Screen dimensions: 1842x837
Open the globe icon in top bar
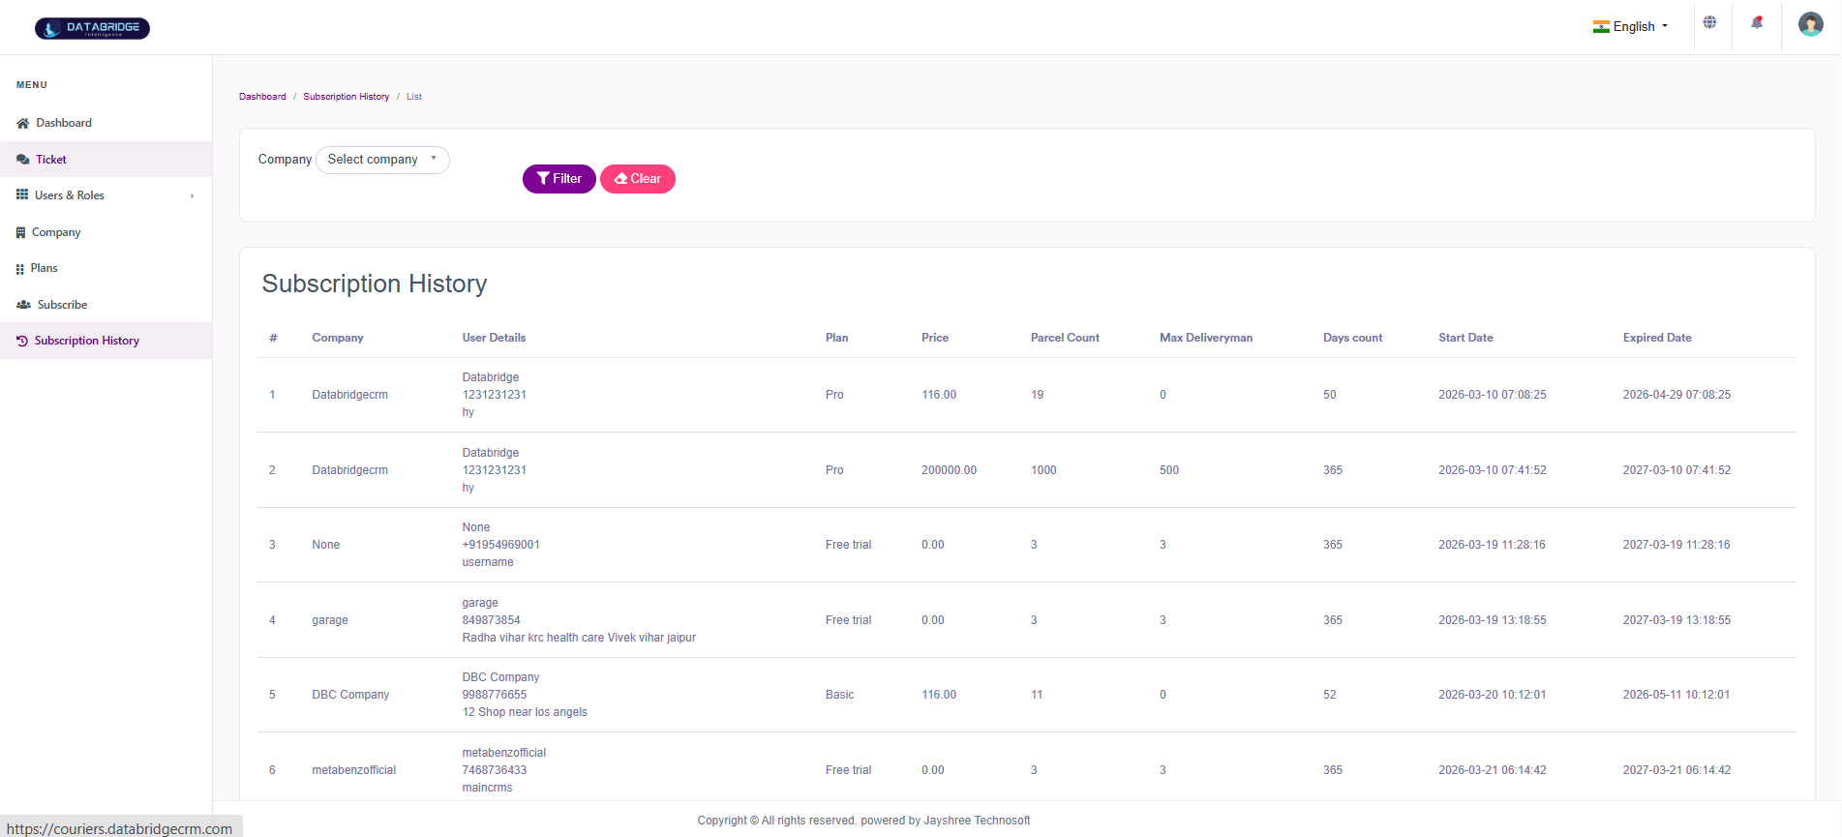coord(1709,22)
